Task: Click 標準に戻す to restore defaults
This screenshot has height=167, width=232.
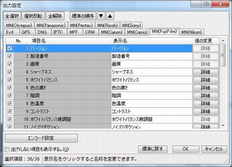Action: click(x=153, y=149)
